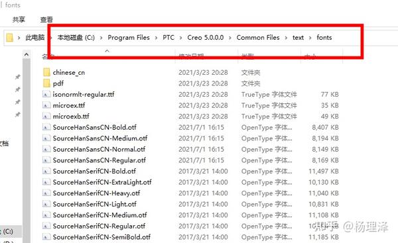Select file name SourceHanSansCN-Regular.otf
This screenshot has height=243, width=398.
pyautogui.click(x=99, y=160)
